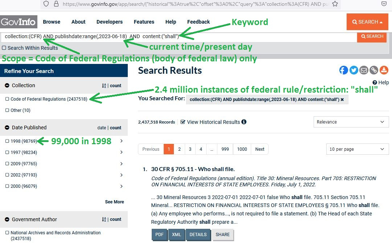Open the Browse menu
The width and height of the screenshot is (392, 243).
52,22
